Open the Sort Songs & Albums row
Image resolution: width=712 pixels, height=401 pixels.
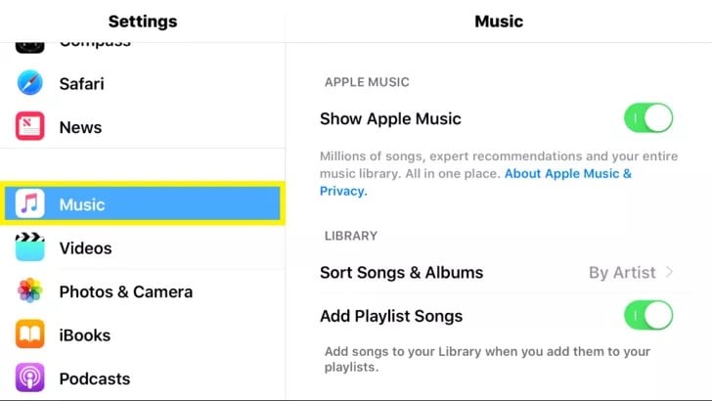pyautogui.click(x=401, y=273)
